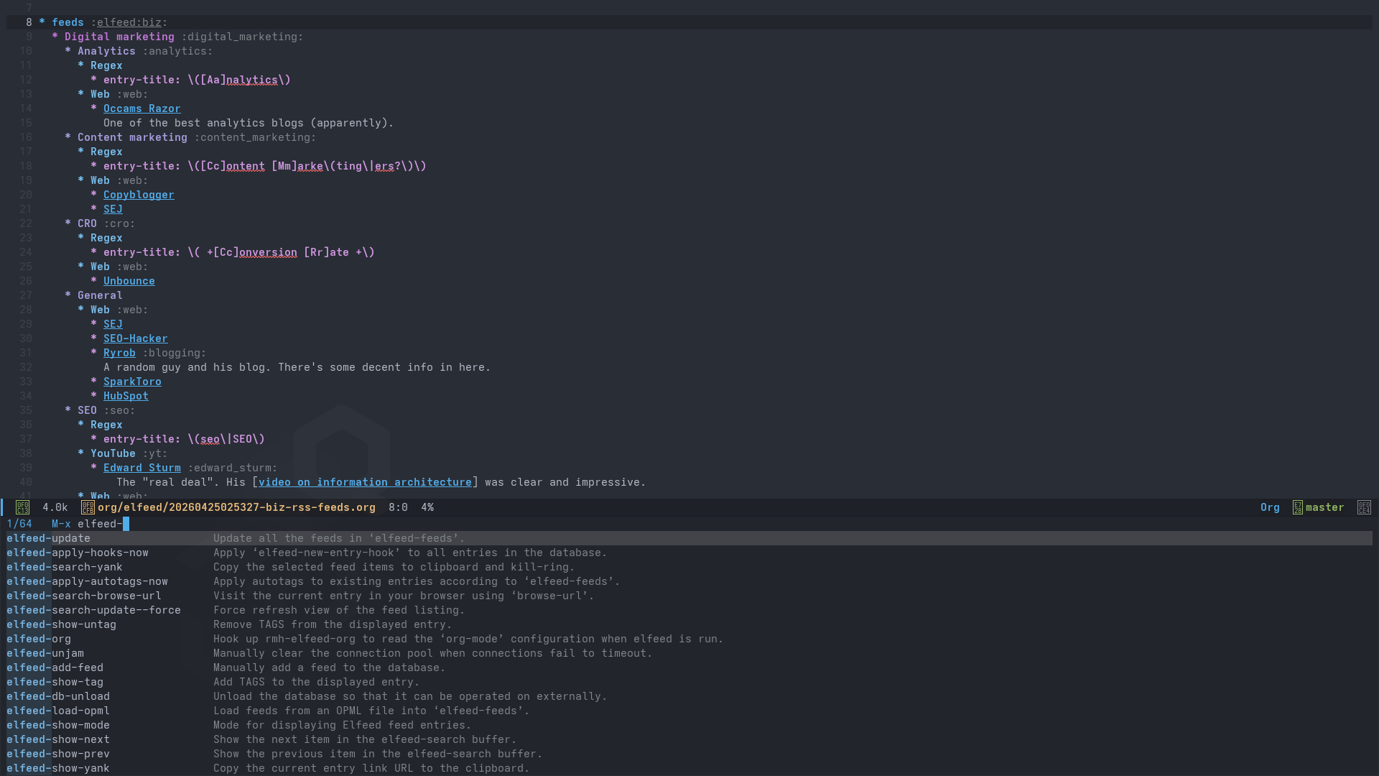Image resolution: width=1379 pixels, height=776 pixels.
Task: Choose elfeed-db-unload candidate
Action: [58, 696]
